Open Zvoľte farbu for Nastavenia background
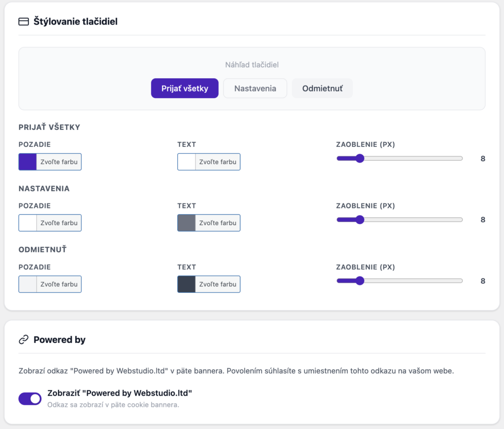Screen dimensions: 504x429 58,223
